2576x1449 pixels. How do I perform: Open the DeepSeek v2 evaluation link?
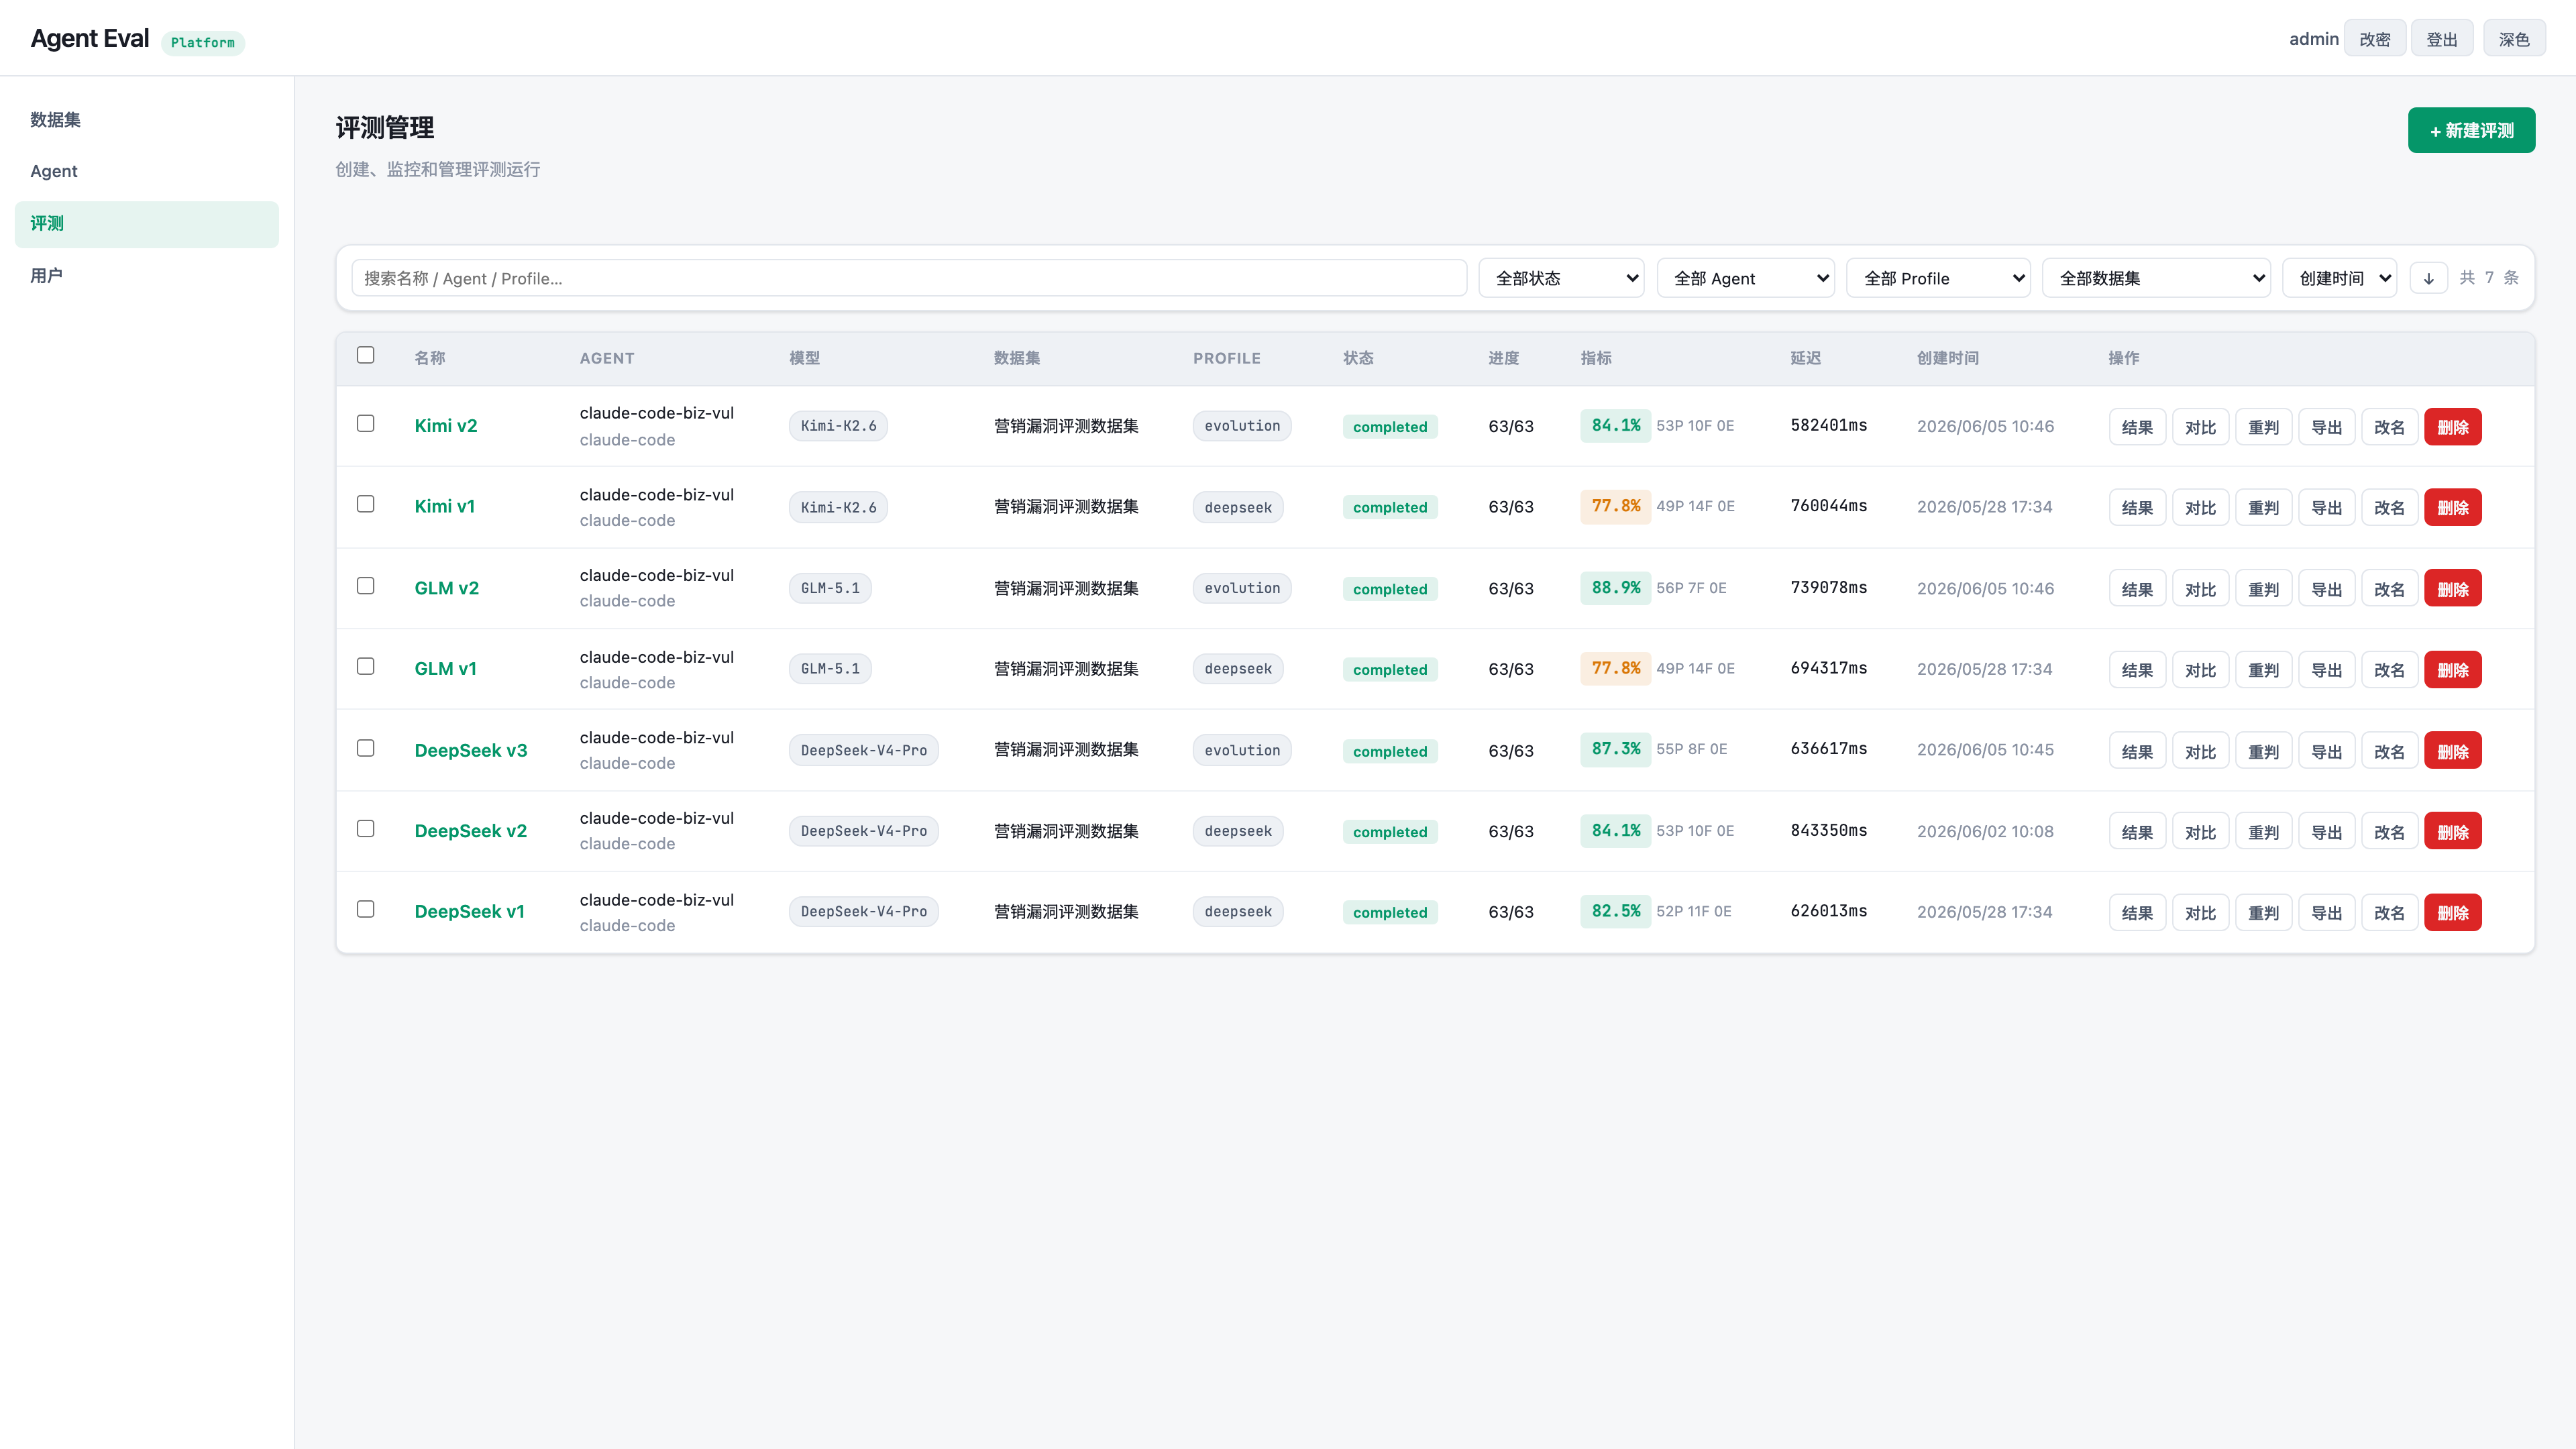coord(471,831)
